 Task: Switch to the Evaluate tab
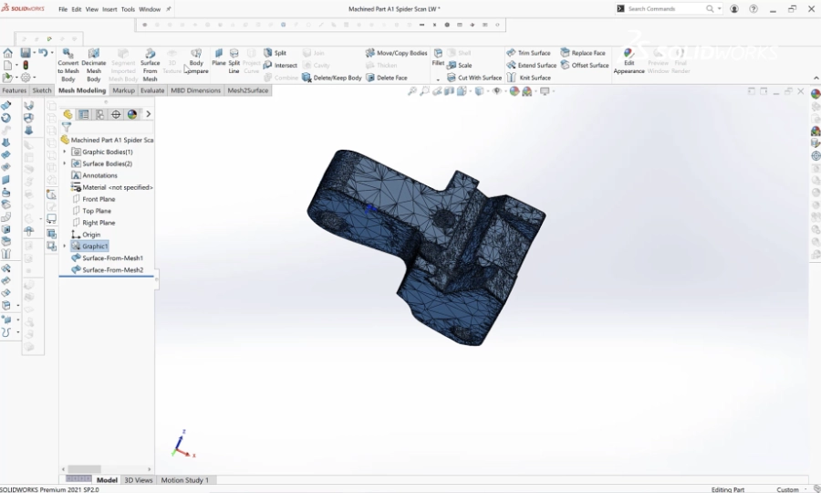[x=152, y=90]
